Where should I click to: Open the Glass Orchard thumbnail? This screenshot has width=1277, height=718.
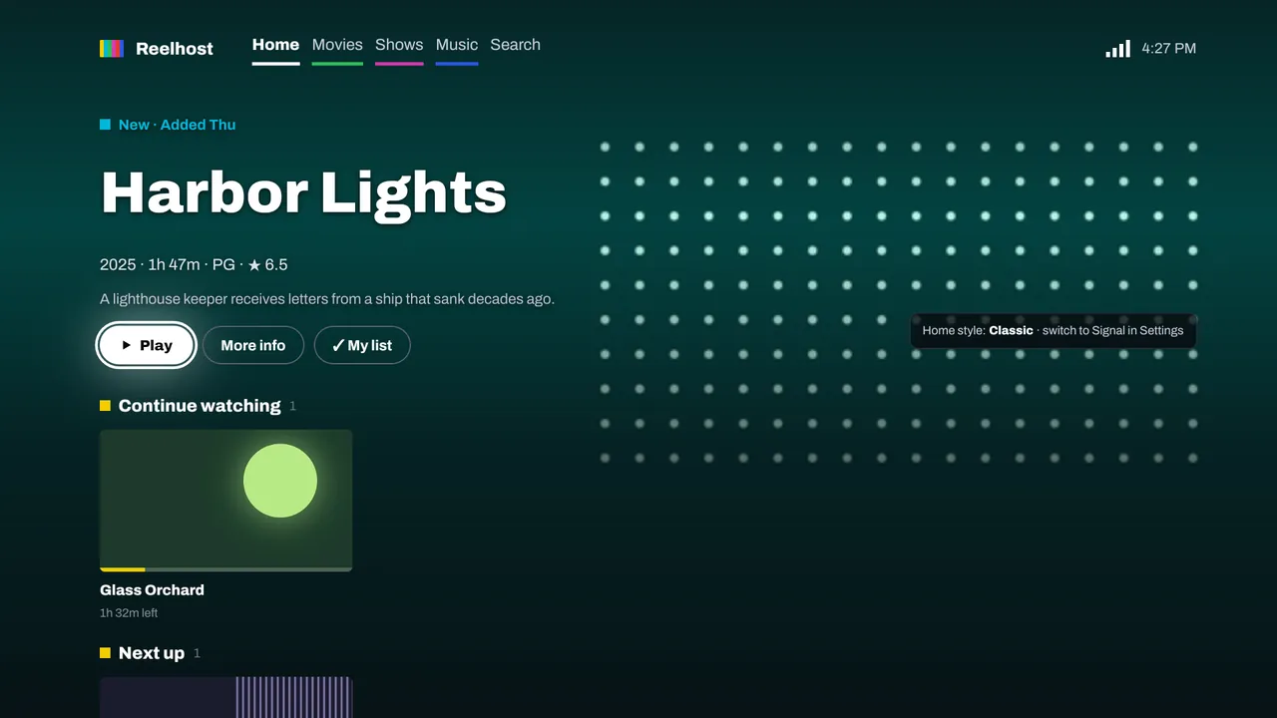(226, 501)
